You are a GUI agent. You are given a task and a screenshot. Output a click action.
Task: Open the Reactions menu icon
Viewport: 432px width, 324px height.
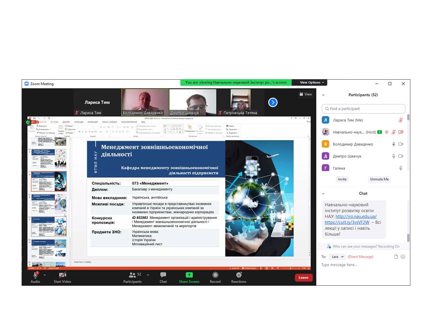click(238, 275)
